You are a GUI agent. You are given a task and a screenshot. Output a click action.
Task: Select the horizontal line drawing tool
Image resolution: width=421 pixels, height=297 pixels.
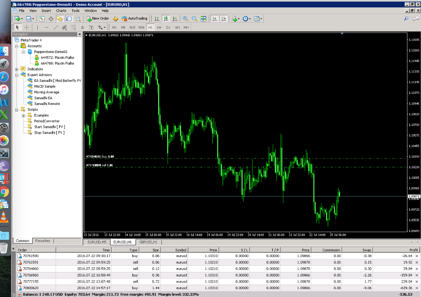[46, 27]
